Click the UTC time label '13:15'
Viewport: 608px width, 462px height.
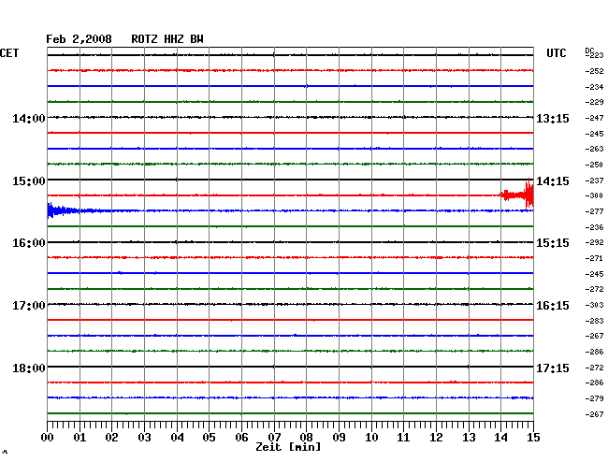point(553,118)
